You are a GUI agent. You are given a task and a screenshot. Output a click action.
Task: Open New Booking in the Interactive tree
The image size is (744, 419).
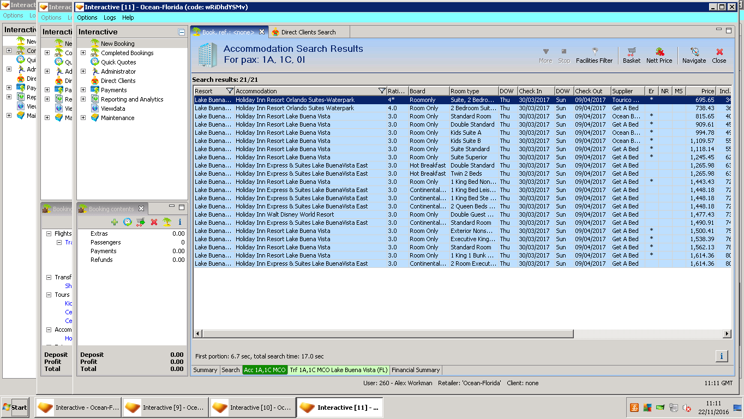117,44
